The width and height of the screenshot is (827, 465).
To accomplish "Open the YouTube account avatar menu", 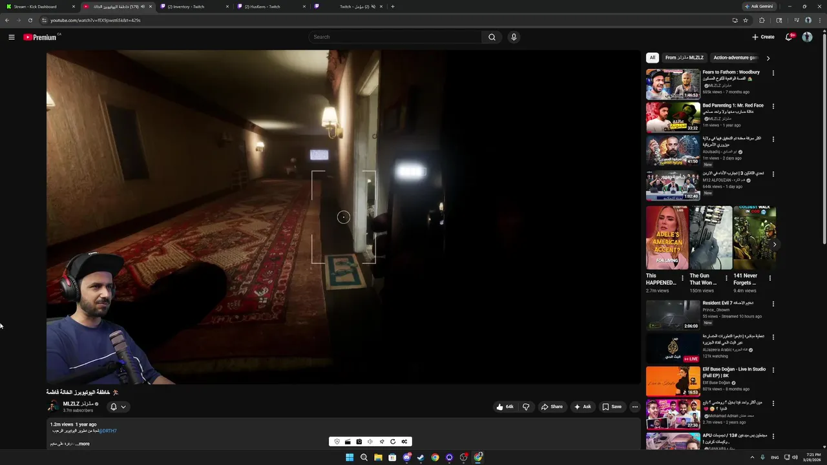I will (807, 37).
